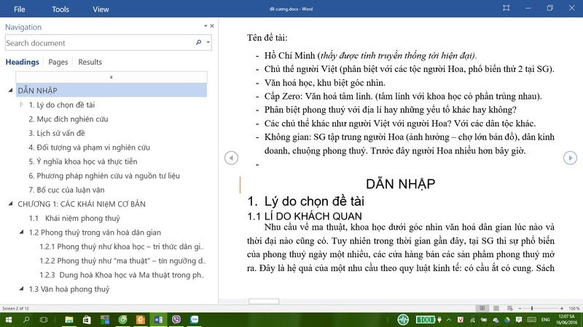Expand the '1. Lý do chọn đề tài' heading
Image resolution: width=583 pixels, height=327 pixels.
[21, 105]
